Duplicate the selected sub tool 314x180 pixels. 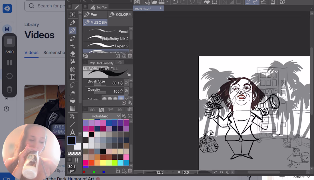(124, 56)
